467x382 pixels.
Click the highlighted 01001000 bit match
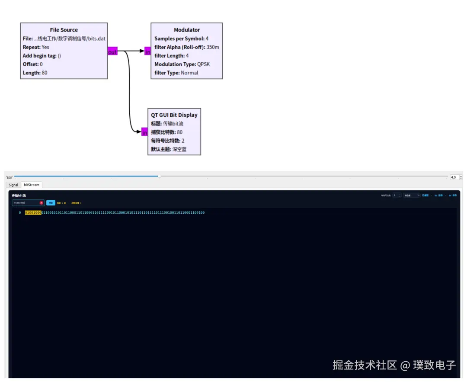pyautogui.click(x=33, y=212)
